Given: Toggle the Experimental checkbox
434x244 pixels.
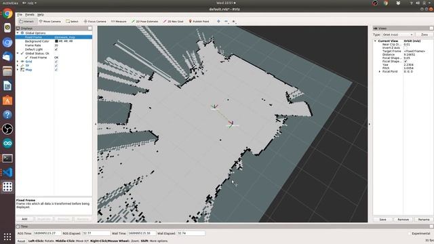Looking at the screenshot, I should coord(409,233).
